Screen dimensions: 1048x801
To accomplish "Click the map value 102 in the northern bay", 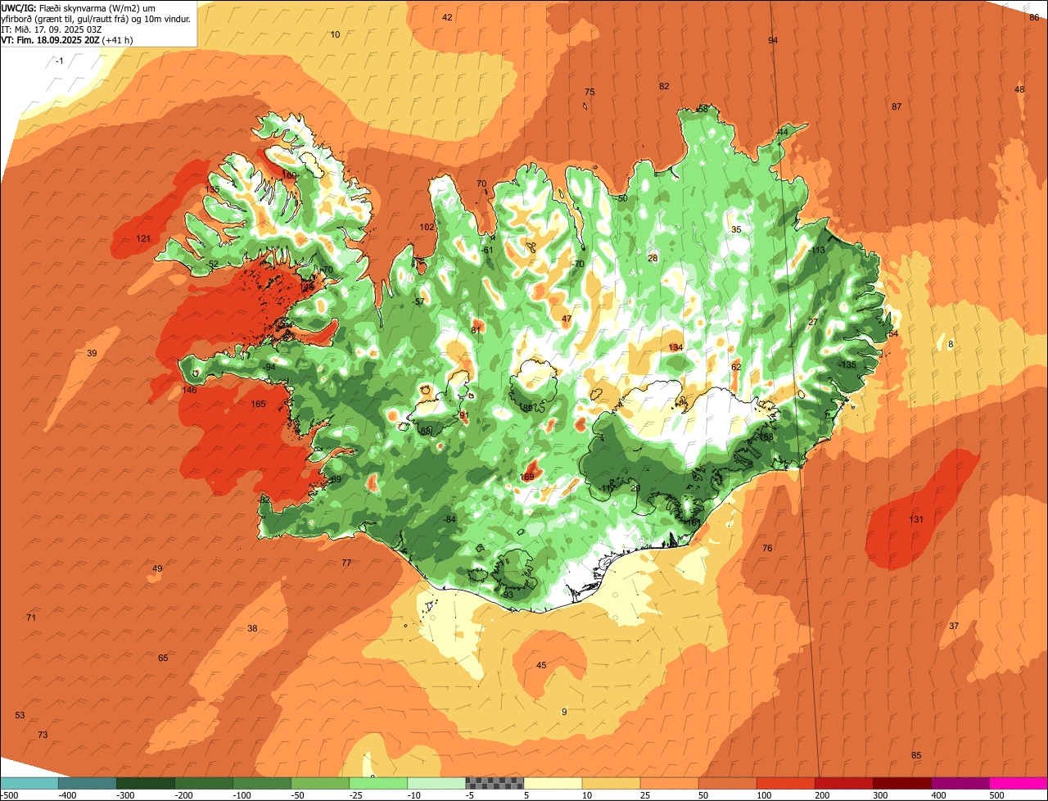I will pos(427,228).
